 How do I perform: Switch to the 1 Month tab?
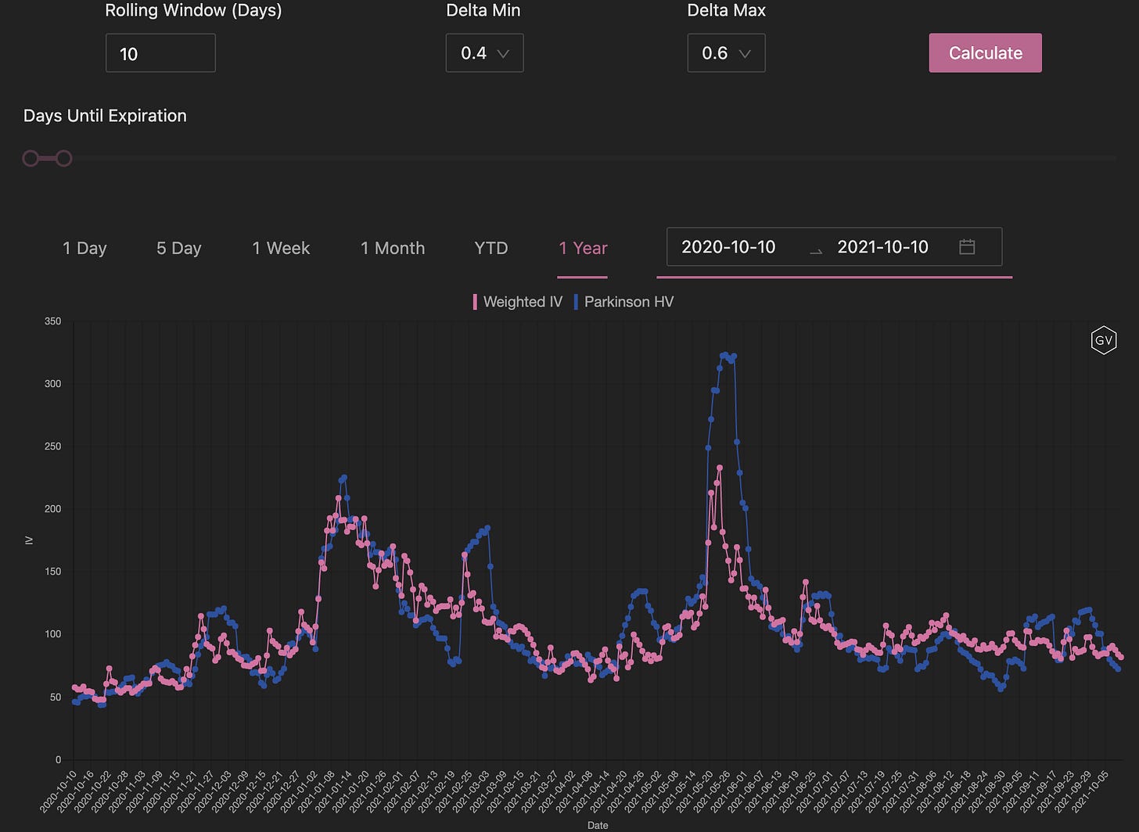[x=393, y=249]
